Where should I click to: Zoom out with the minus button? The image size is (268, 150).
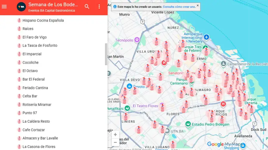115,142
